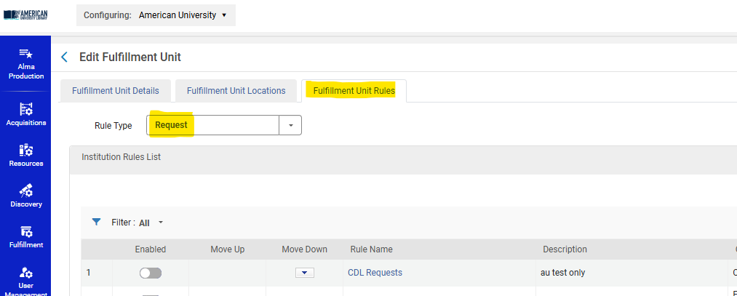This screenshot has height=296, width=737.
Task: Open the Resources sidebar icon
Action: (x=25, y=151)
